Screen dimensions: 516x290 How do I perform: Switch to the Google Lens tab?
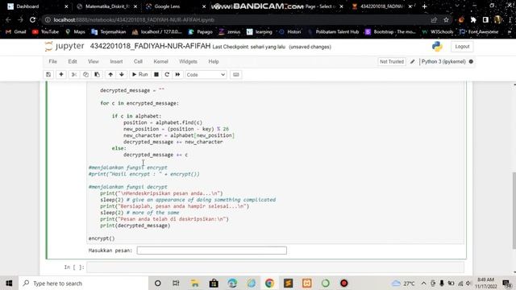[174, 6]
